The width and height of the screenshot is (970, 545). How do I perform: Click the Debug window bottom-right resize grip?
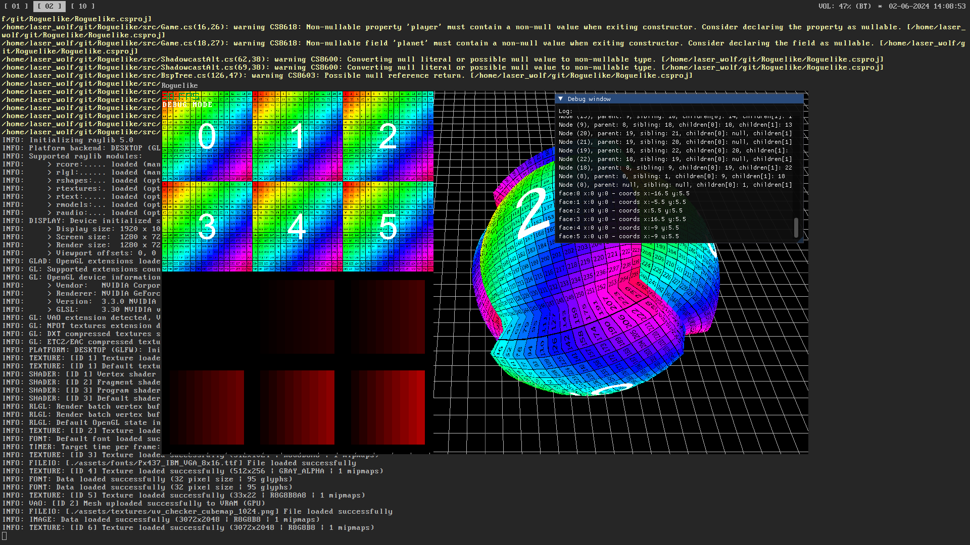801,241
